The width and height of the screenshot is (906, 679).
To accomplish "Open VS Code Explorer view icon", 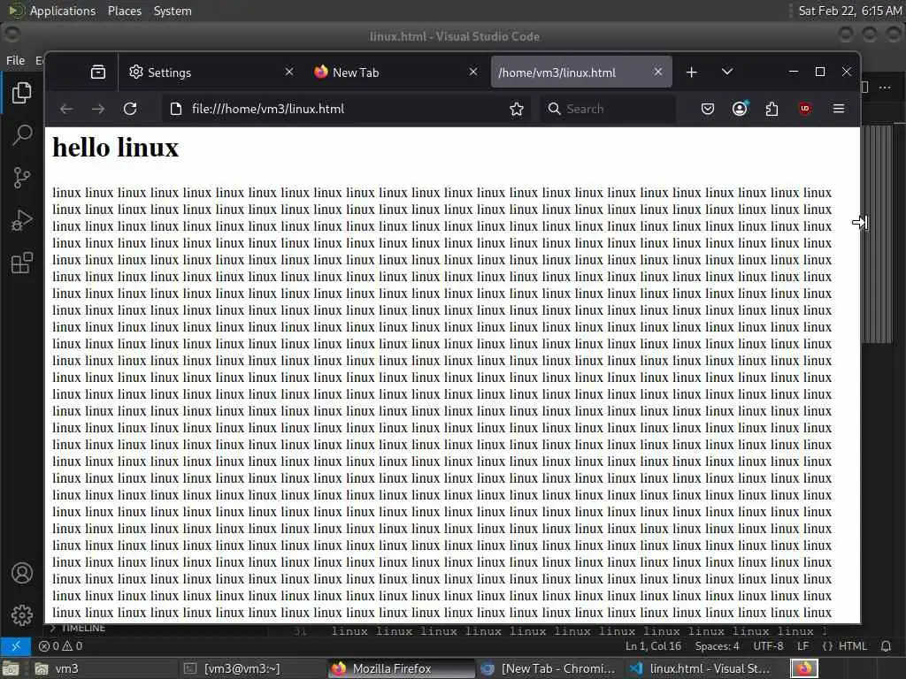I will coord(21,93).
